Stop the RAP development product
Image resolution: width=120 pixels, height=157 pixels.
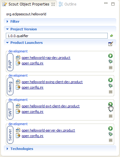coord(110,67)
